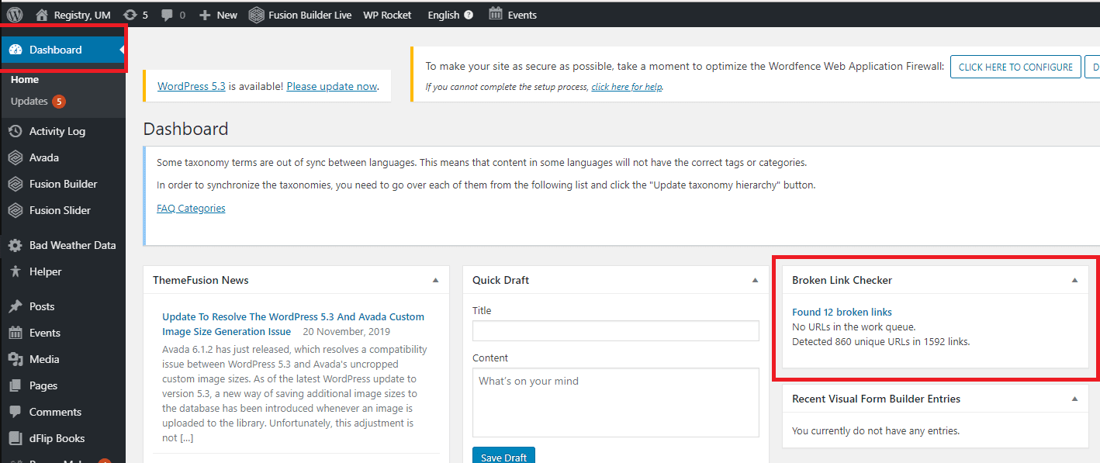The height and width of the screenshot is (463, 1100).
Task: Click the Fusion Builder Live cube icon
Action: pyautogui.click(x=256, y=15)
